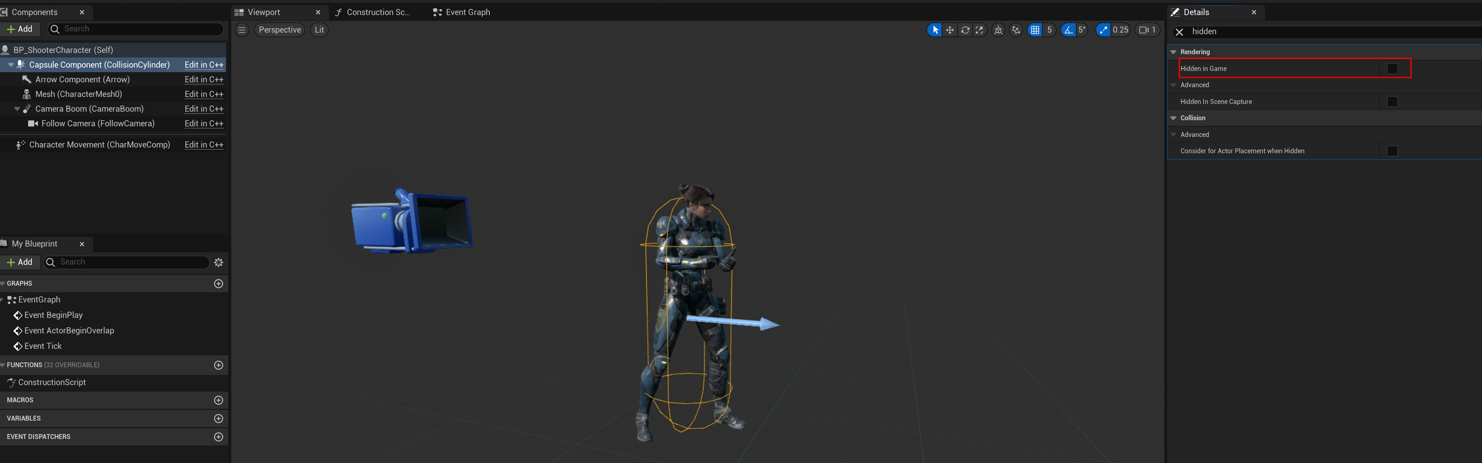Collapse the Rendering section in Details
The image size is (1482, 463).
click(1173, 52)
